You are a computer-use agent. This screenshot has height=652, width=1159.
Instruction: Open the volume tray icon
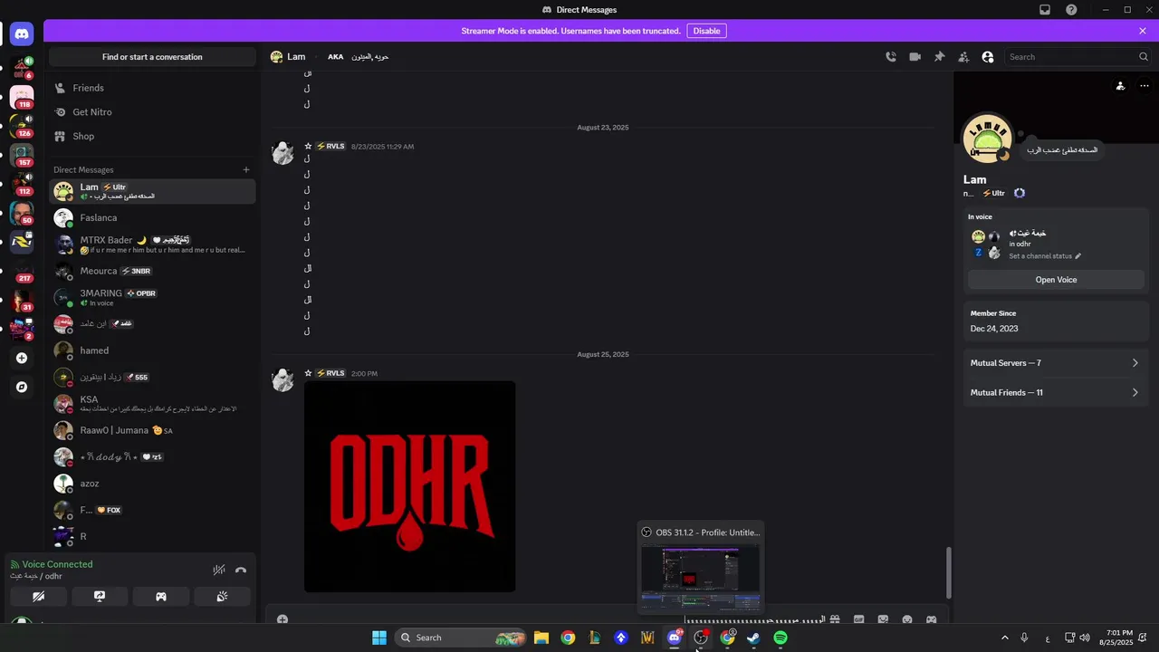click(x=1087, y=638)
